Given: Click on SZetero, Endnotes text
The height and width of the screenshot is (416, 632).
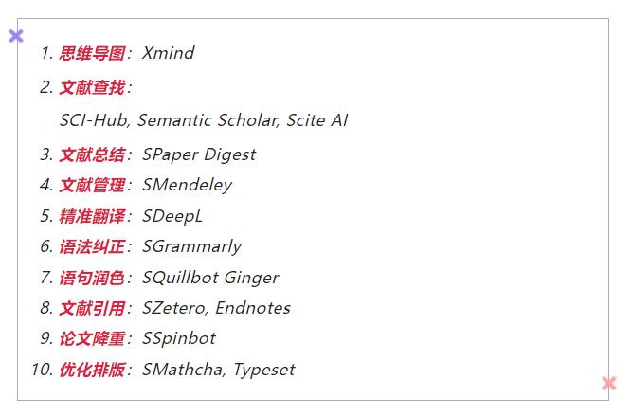Looking at the screenshot, I should coord(216,308).
